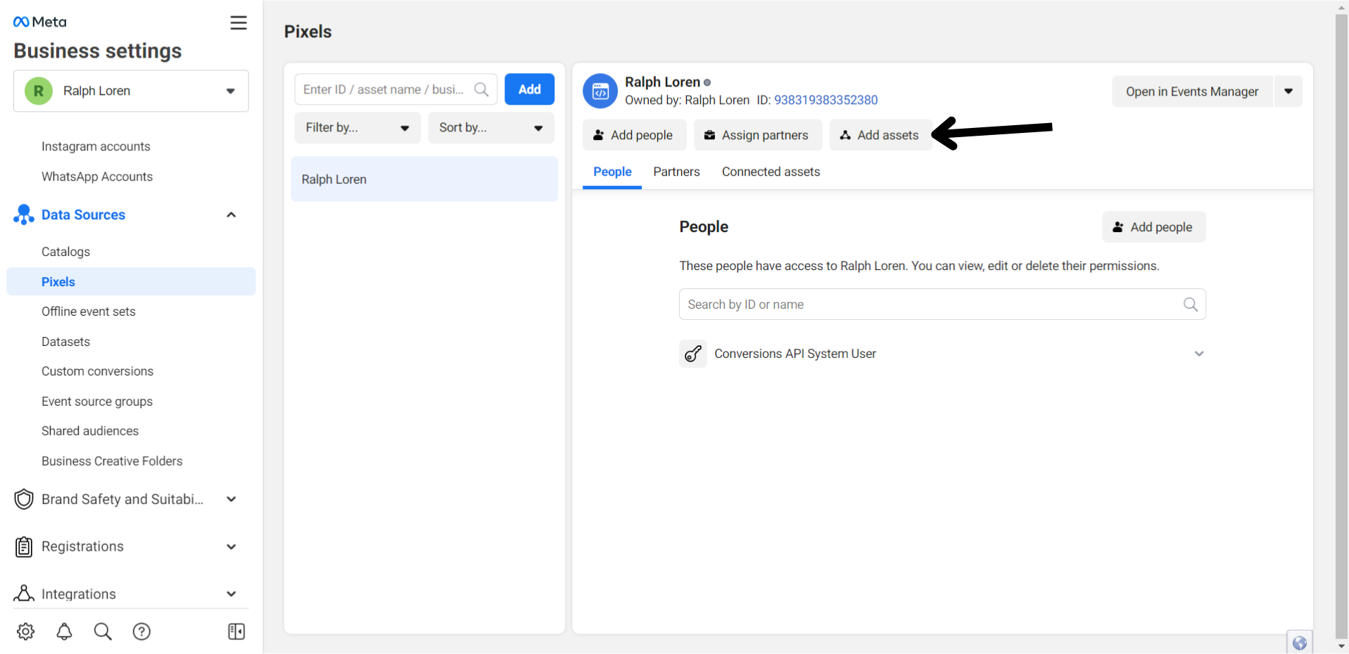Click Add people button in pixel header
Image resolution: width=1349 pixels, height=654 pixels.
pos(634,135)
